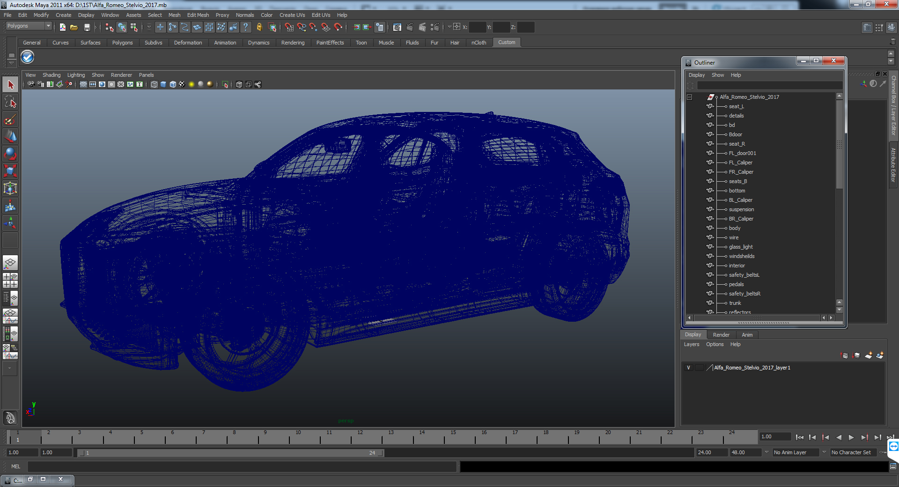Viewport: 899px width, 487px height.
Task: Switch to the Polygons shelf tab
Action: tap(122, 43)
